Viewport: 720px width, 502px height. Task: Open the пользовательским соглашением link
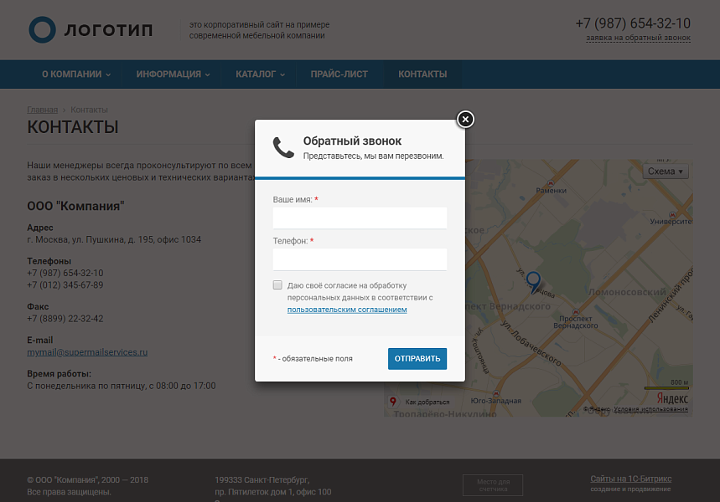point(347,310)
